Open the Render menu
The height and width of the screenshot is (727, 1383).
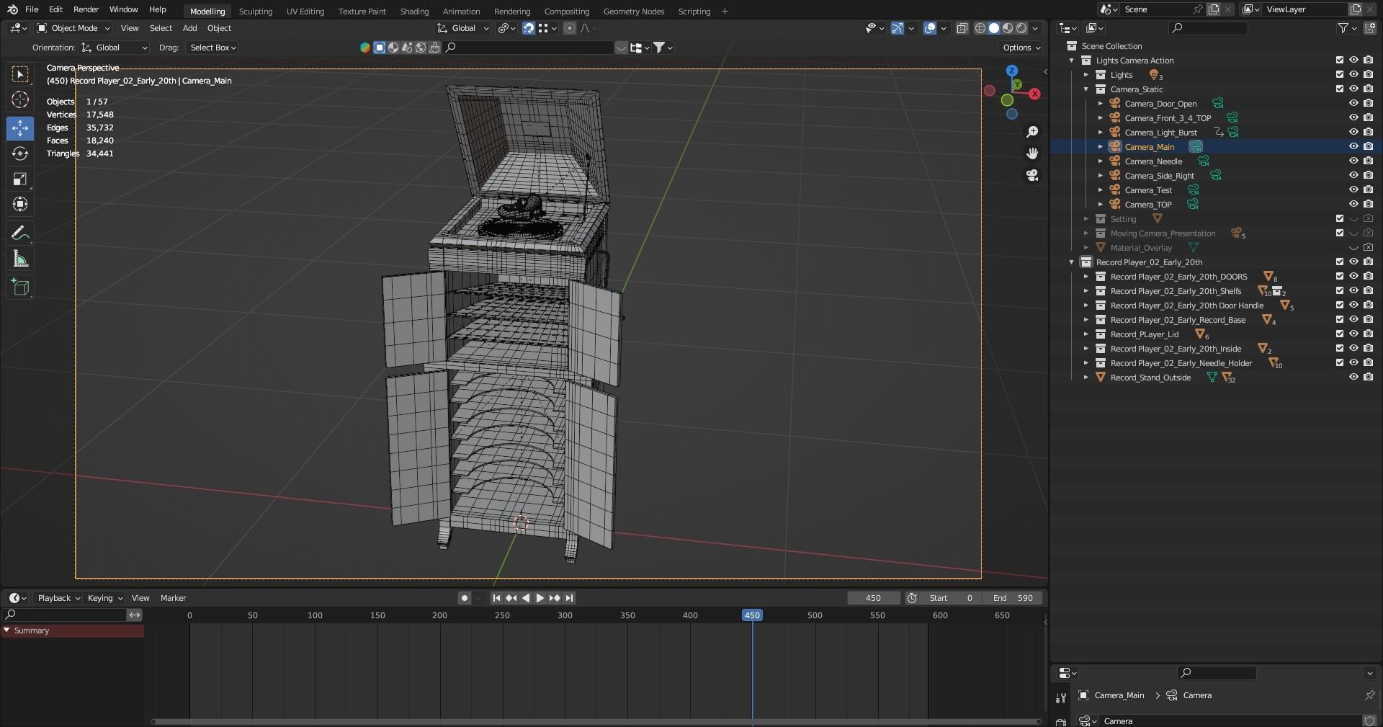pyautogui.click(x=86, y=9)
